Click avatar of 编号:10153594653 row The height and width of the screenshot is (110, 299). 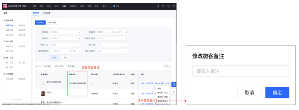click(43, 83)
